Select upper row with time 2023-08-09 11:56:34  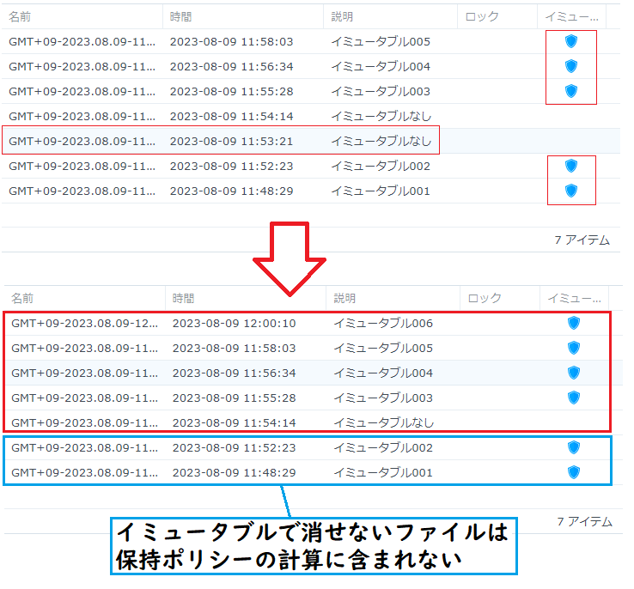pos(310,67)
